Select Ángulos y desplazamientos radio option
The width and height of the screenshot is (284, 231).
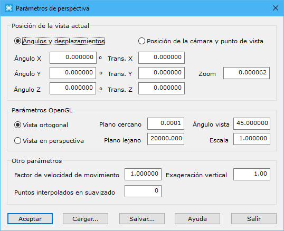(x=60, y=41)
